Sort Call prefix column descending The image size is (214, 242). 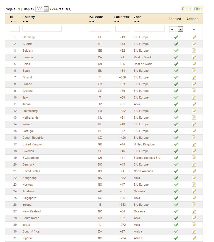(115, 21)
